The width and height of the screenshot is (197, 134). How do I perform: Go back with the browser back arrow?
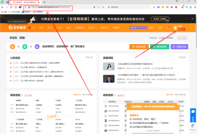[2, 7]
